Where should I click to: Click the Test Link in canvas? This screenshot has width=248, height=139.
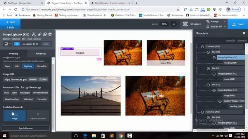tap(80, 53)
